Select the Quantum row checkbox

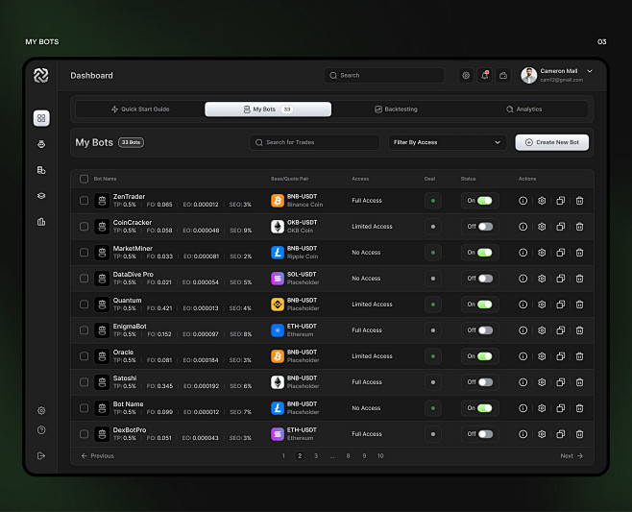tap(84, 305)
